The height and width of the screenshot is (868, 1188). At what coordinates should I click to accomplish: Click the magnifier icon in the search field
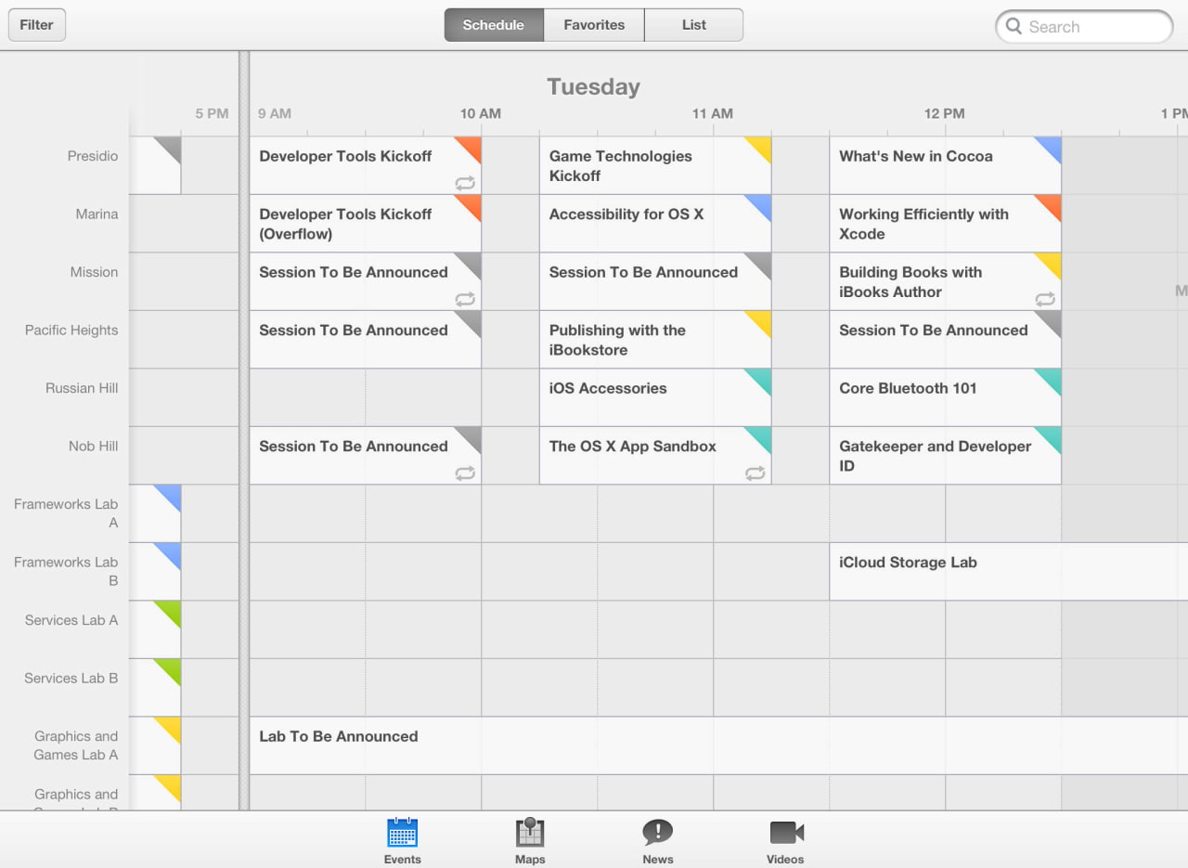(1014, 26)
